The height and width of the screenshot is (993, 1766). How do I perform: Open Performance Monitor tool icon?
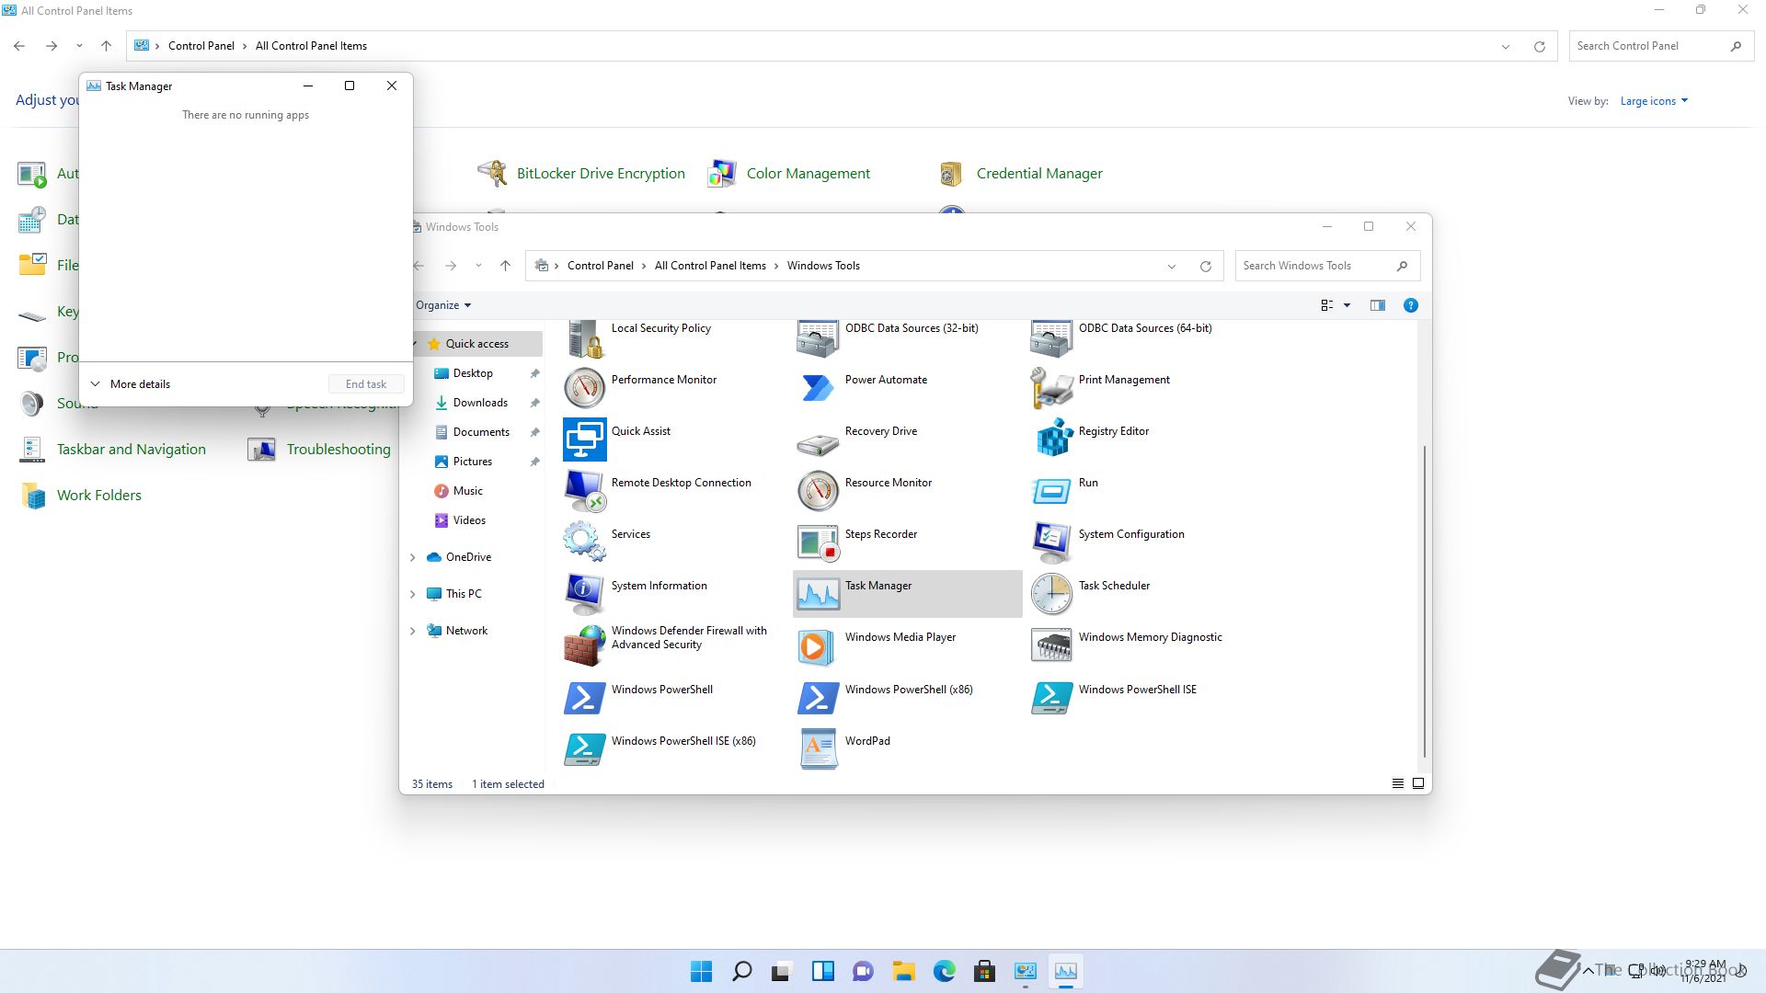pyautogui.click(x=585, y=388)
